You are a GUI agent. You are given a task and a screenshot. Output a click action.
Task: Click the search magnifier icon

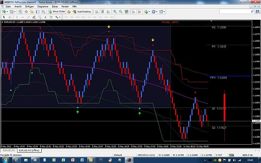click(252, 11)
